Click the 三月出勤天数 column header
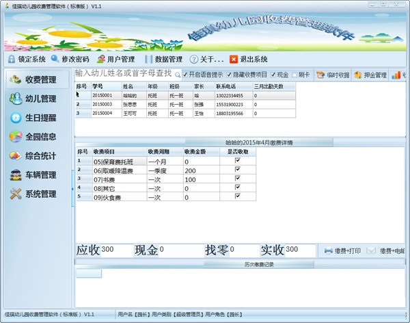 274,86
